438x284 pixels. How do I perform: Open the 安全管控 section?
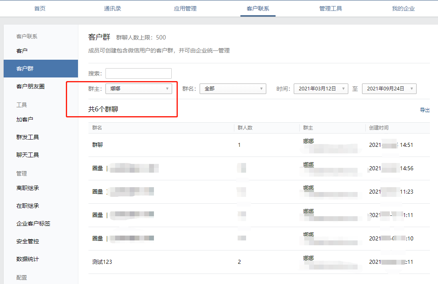(27, 241)
